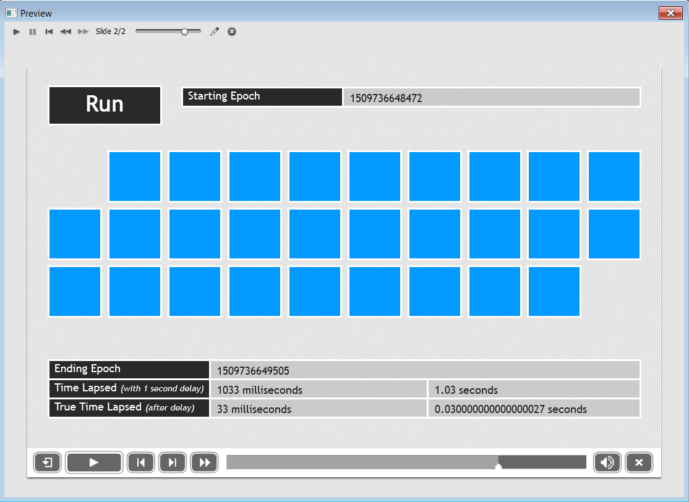Pause the preview using the top toolbar

[33, 32]
